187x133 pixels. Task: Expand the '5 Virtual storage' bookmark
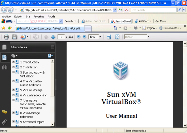[13, 90]
